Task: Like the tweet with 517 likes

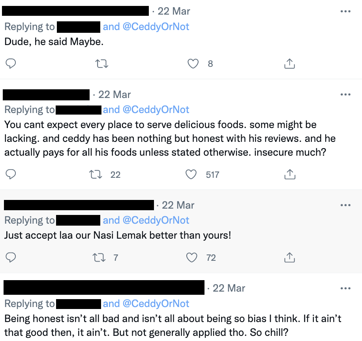Action: pyautogui.click(x=192, y=174)
